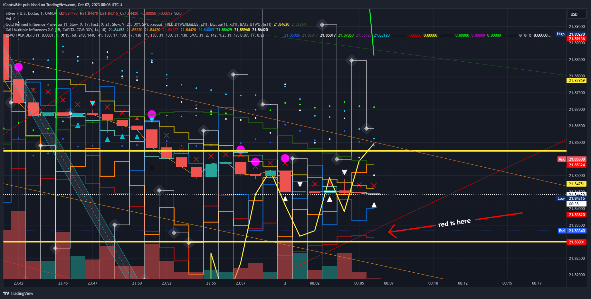Click the 00:07 time axis label
Viewport: 591px width, 299px height.
(389, 283)
